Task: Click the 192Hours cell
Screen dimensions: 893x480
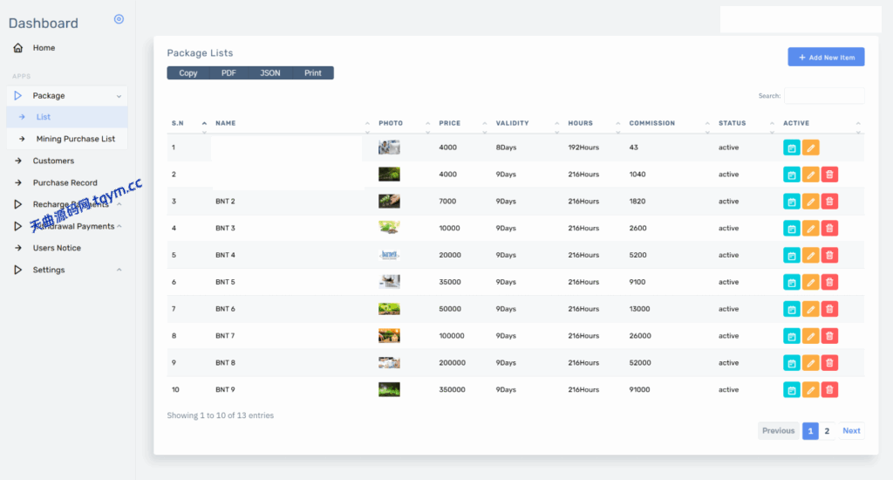Action: point(583,147)
